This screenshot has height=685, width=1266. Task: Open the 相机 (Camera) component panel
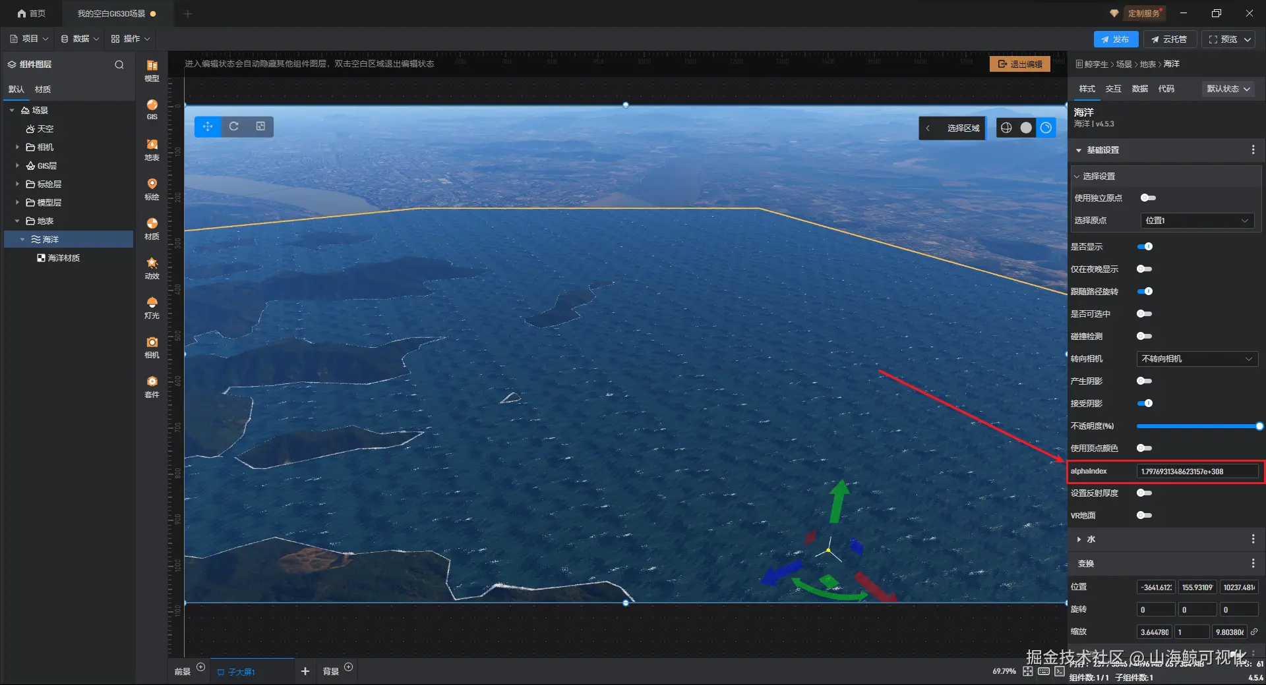[152, 347]
